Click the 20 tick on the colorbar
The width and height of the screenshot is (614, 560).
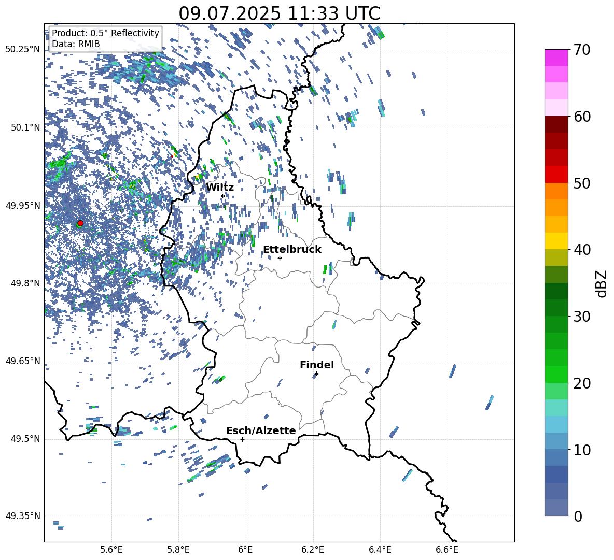[582, 383]
